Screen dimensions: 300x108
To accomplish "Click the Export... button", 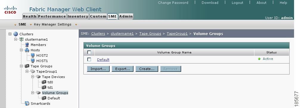I will (122, 69).
